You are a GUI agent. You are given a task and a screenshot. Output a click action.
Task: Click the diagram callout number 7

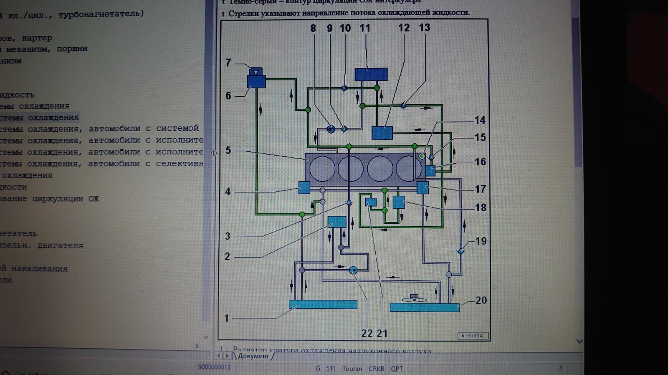tap(228, 63)
